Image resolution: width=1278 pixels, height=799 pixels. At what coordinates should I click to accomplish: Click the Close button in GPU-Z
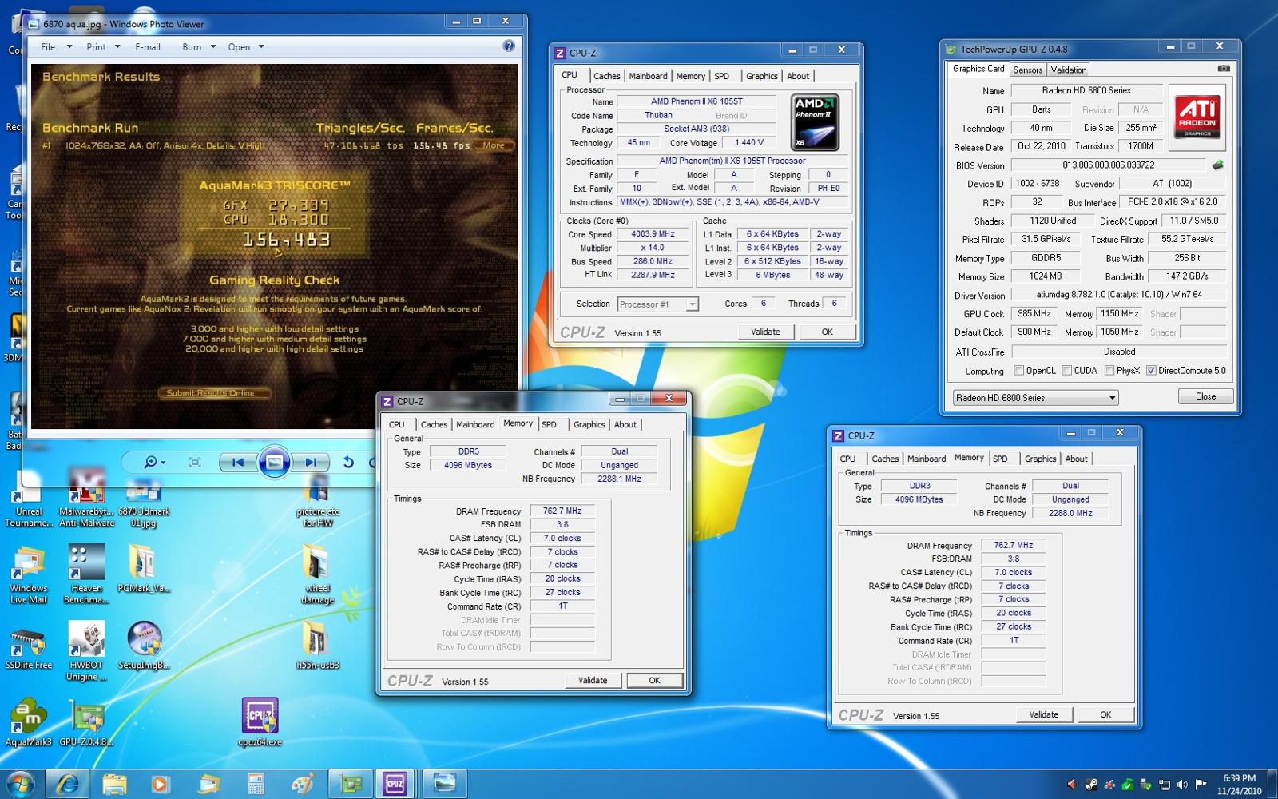point(1205,396)
